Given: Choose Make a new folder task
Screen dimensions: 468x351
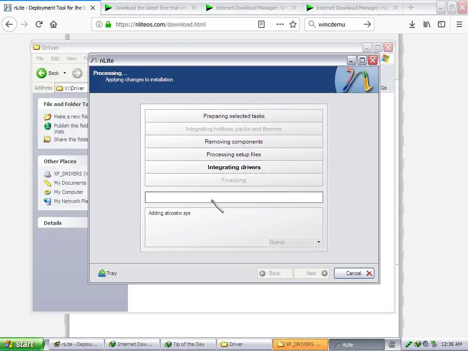Looking at the screenshot, I should 66,117.
